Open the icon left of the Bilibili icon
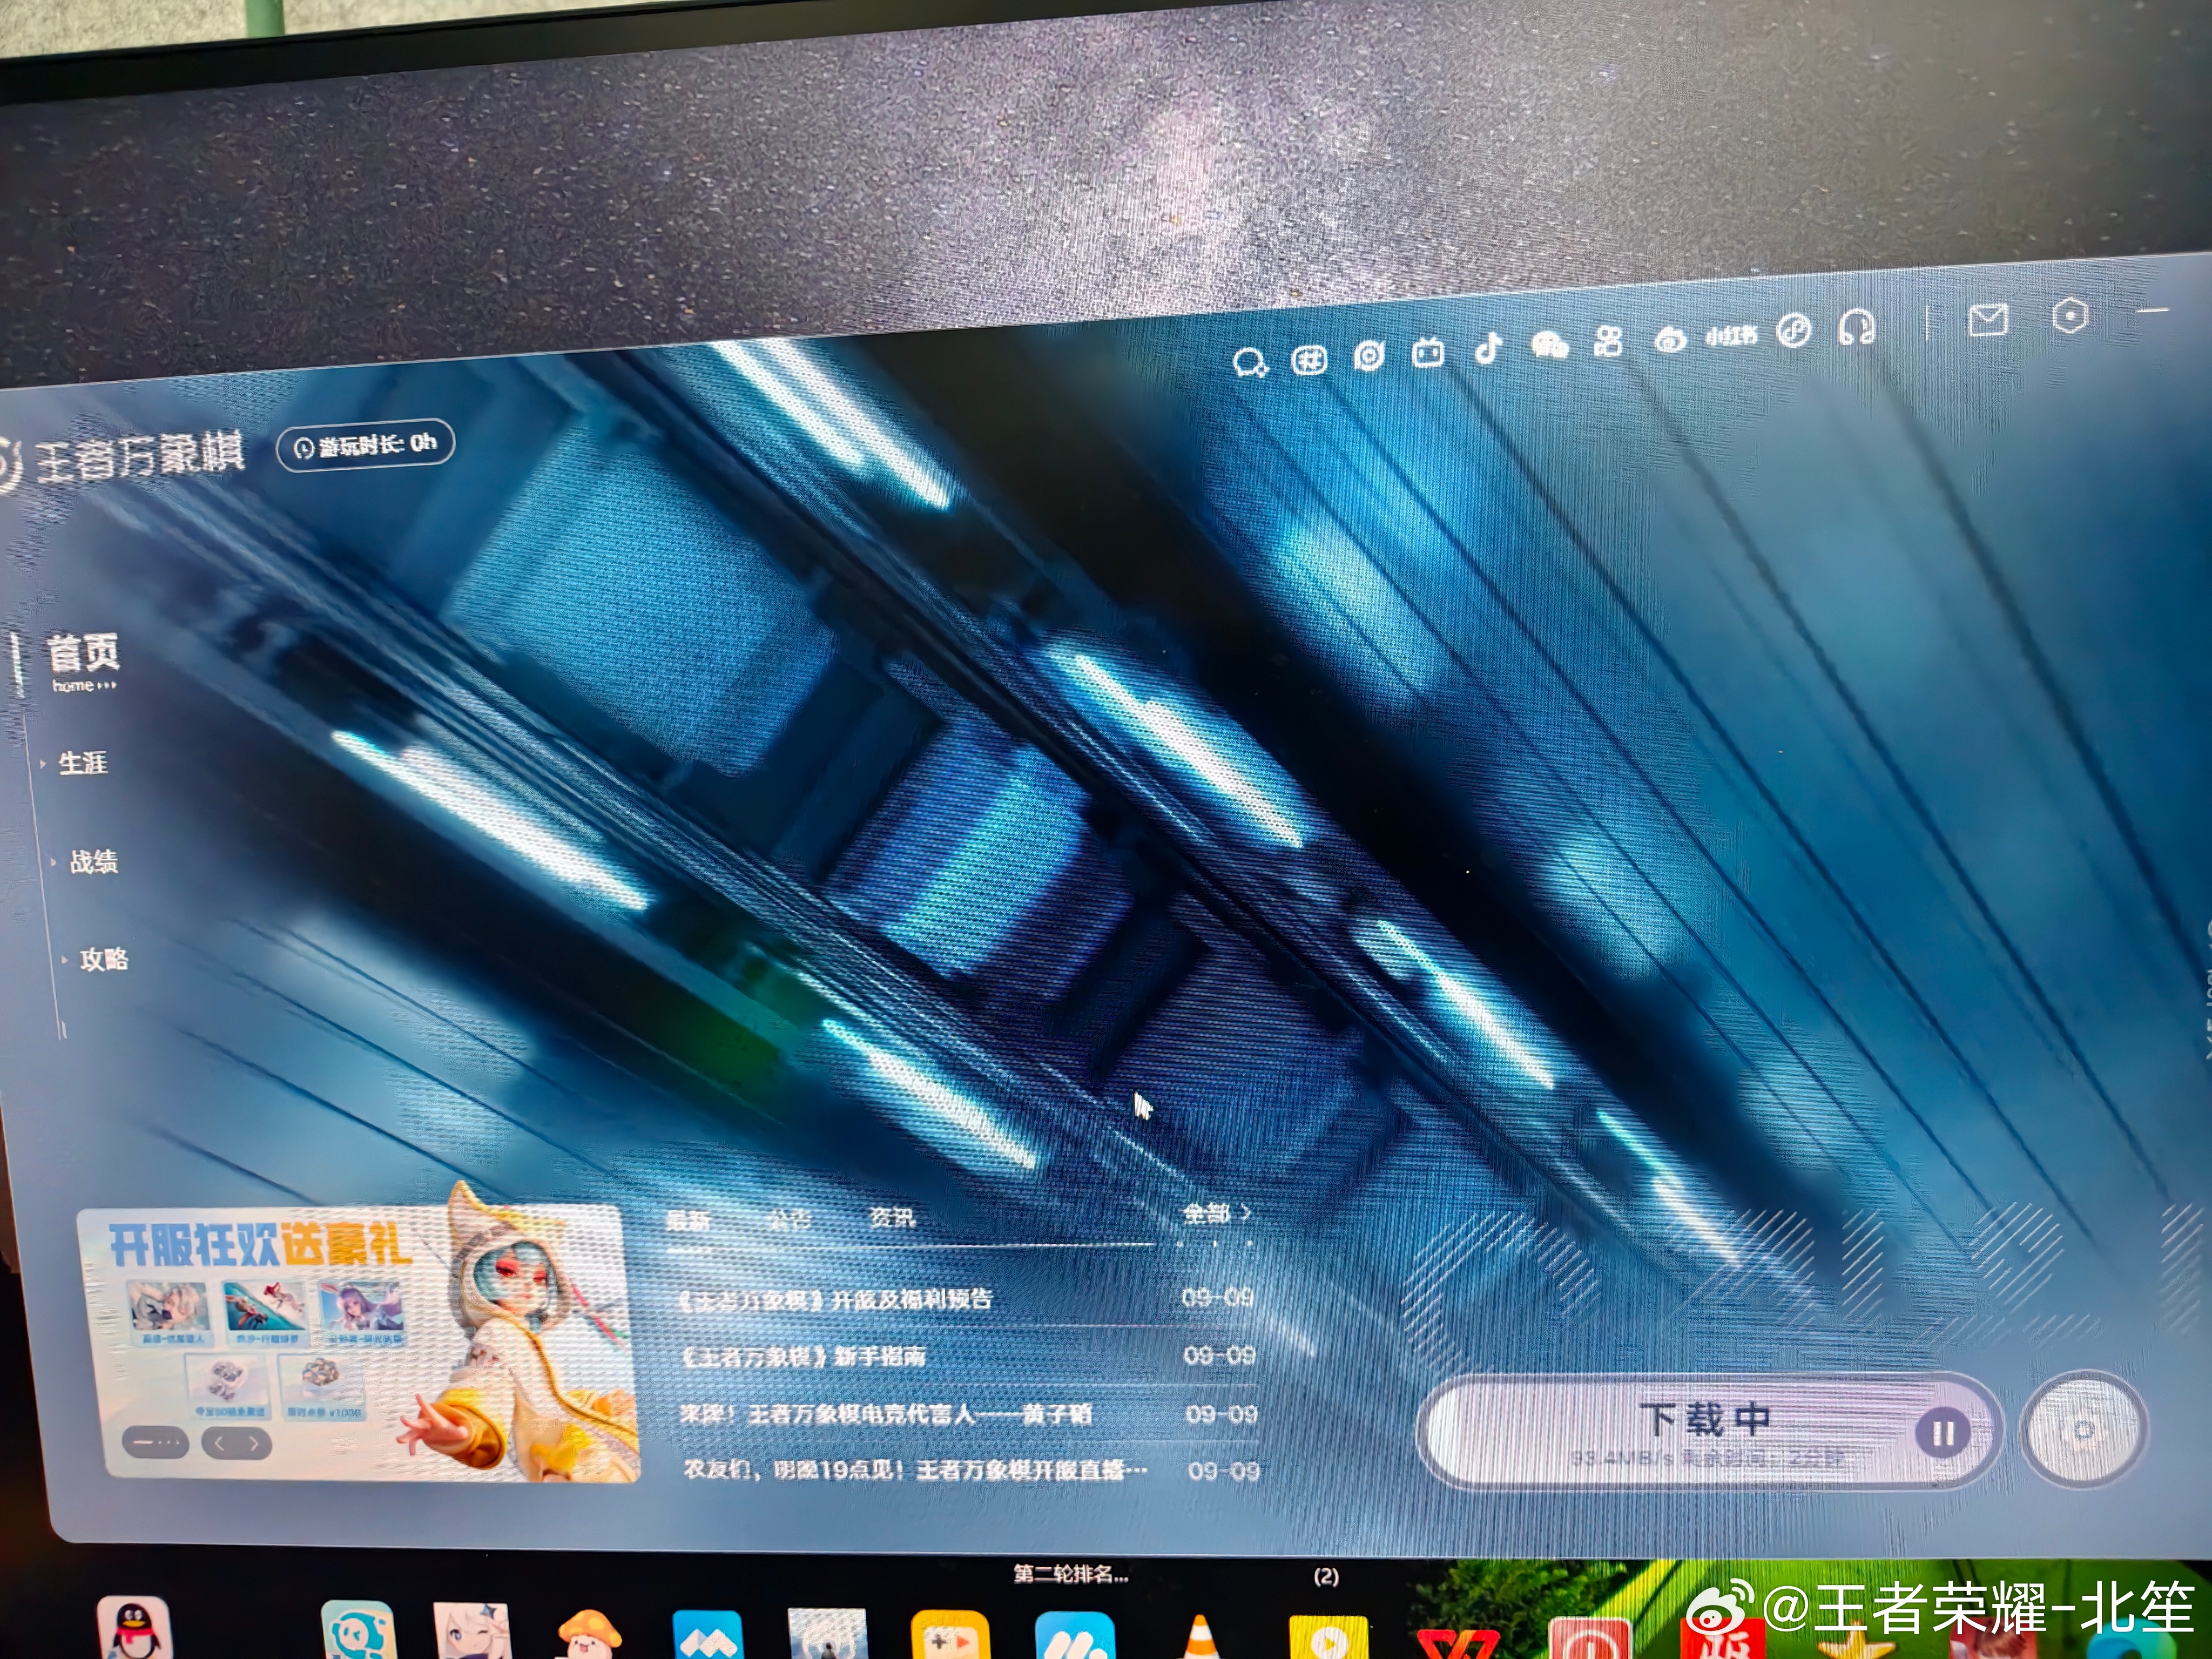Screen dimensions: 2212x1659 coord(1368,356)
